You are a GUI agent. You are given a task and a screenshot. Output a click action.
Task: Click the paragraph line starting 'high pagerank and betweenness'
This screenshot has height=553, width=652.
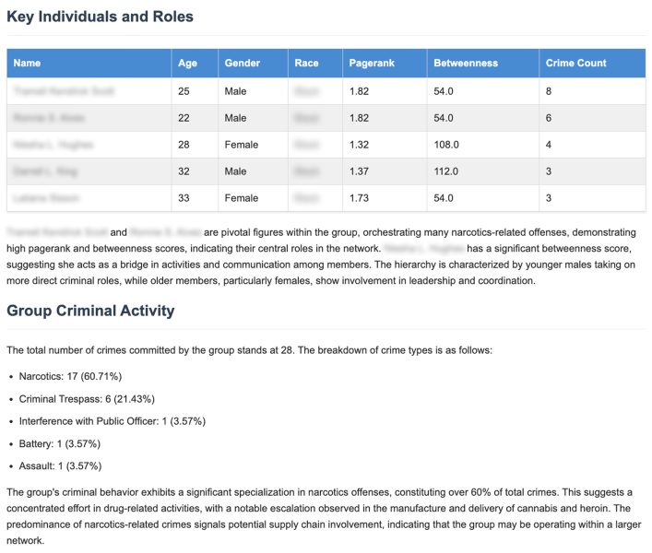(319, 249)
